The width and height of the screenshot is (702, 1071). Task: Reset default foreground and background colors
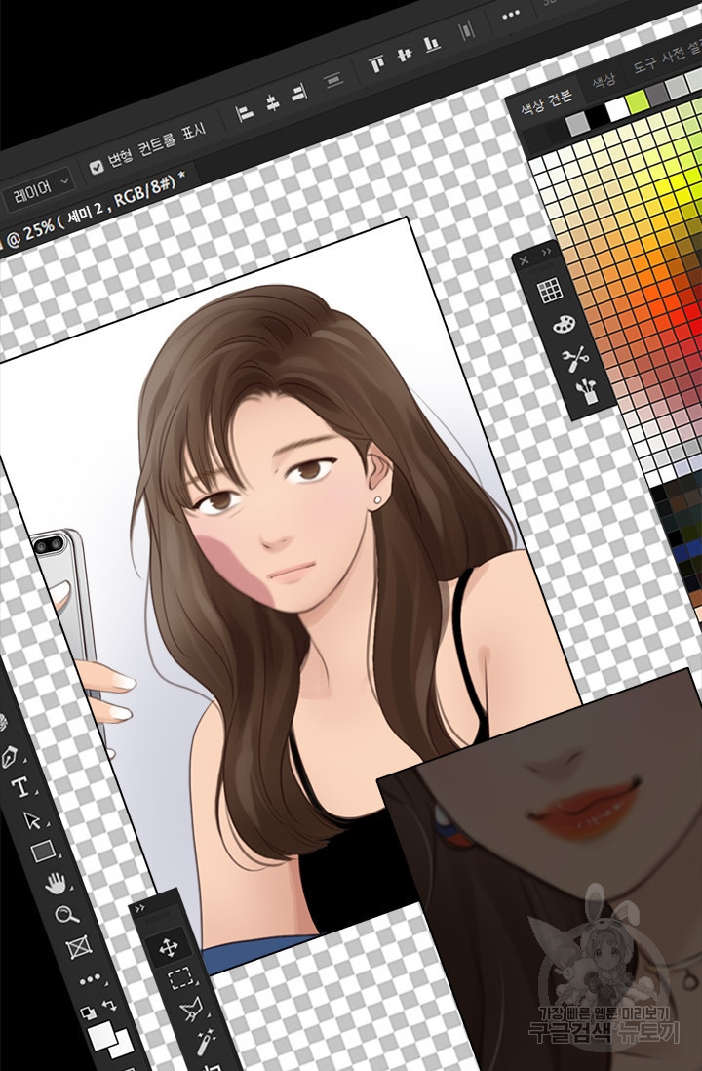88,1012
